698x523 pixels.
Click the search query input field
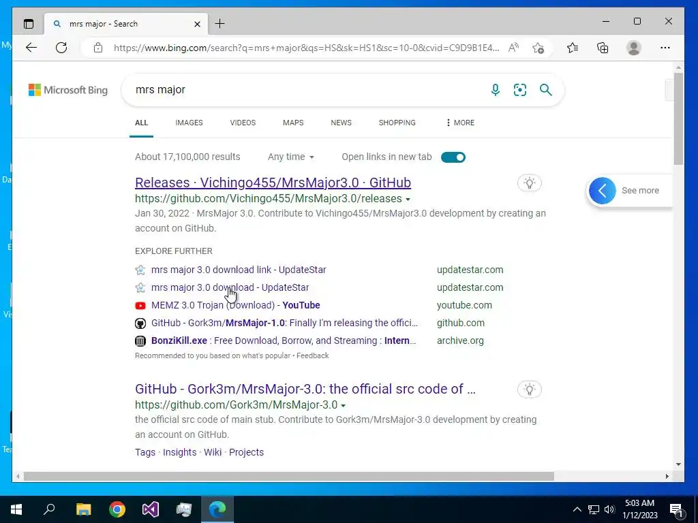tap(307, 90)
